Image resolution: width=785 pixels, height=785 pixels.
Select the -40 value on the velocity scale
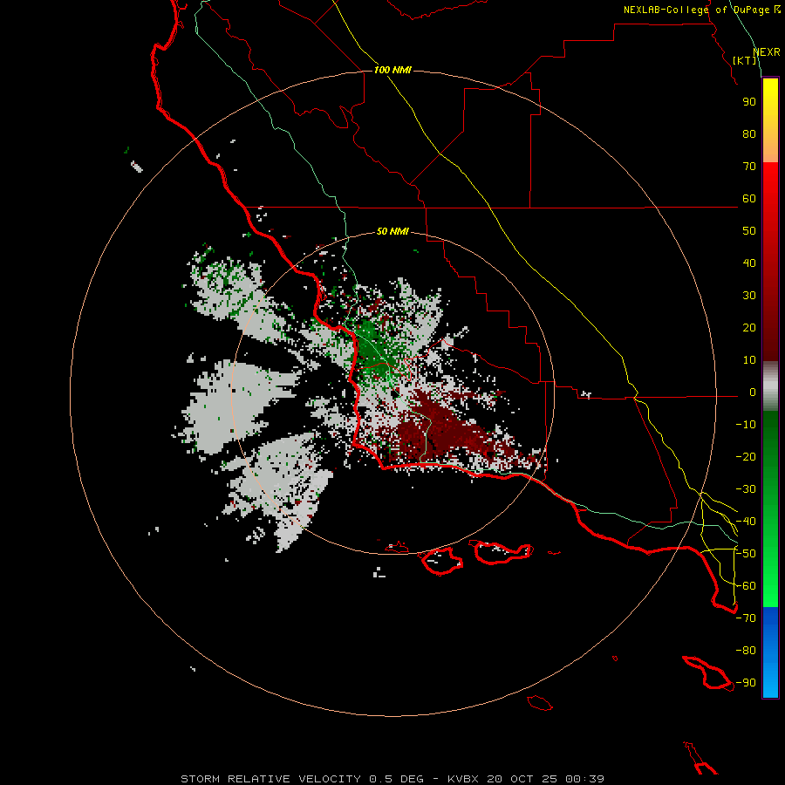[x=746, y=522]
